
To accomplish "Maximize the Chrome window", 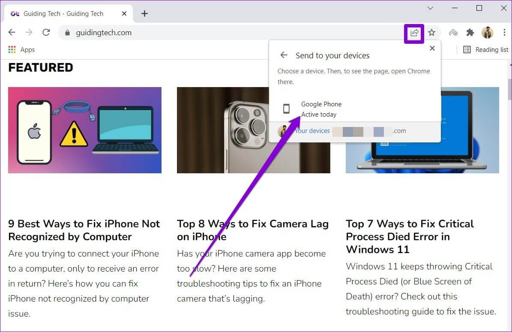I will [x=479, y=8].
